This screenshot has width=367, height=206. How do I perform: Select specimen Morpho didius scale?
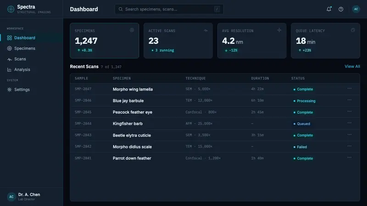coord(132,146)
